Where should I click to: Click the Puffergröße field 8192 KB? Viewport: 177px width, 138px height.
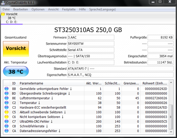tap(160, 37)
